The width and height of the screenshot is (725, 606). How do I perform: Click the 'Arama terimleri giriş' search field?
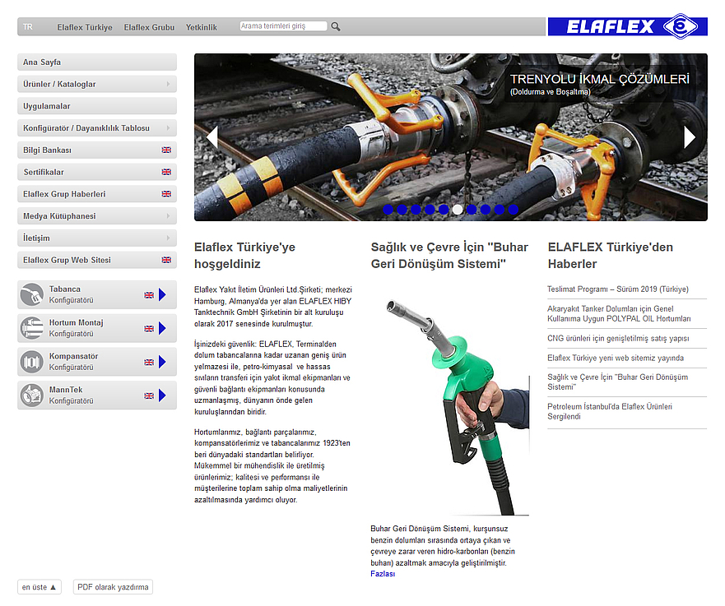pyautogui.click(x=283, y=26)
